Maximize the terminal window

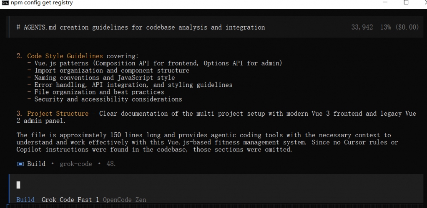406,2
